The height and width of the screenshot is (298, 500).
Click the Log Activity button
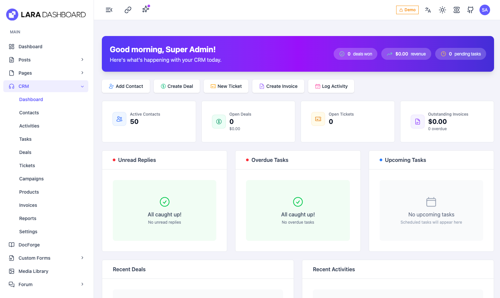tap(331, 86)
